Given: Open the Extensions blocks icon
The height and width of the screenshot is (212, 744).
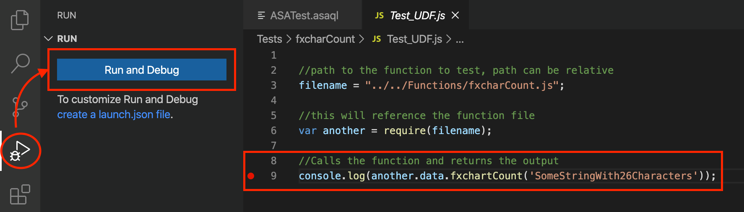Looking at the screenshot, I should pos(20,194).
